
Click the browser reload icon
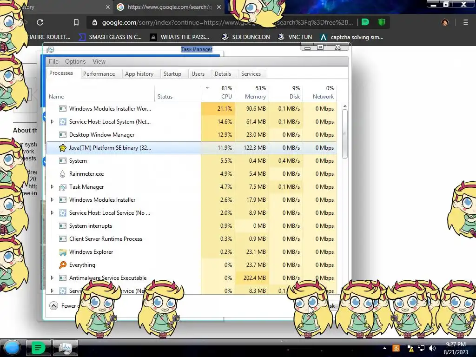click(40, 22)
